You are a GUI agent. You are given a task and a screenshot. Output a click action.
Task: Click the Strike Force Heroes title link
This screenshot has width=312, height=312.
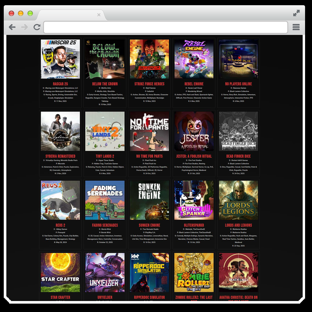point(149,84)
